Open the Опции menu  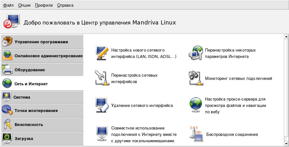pyautogui.click(x=24, y=5)
